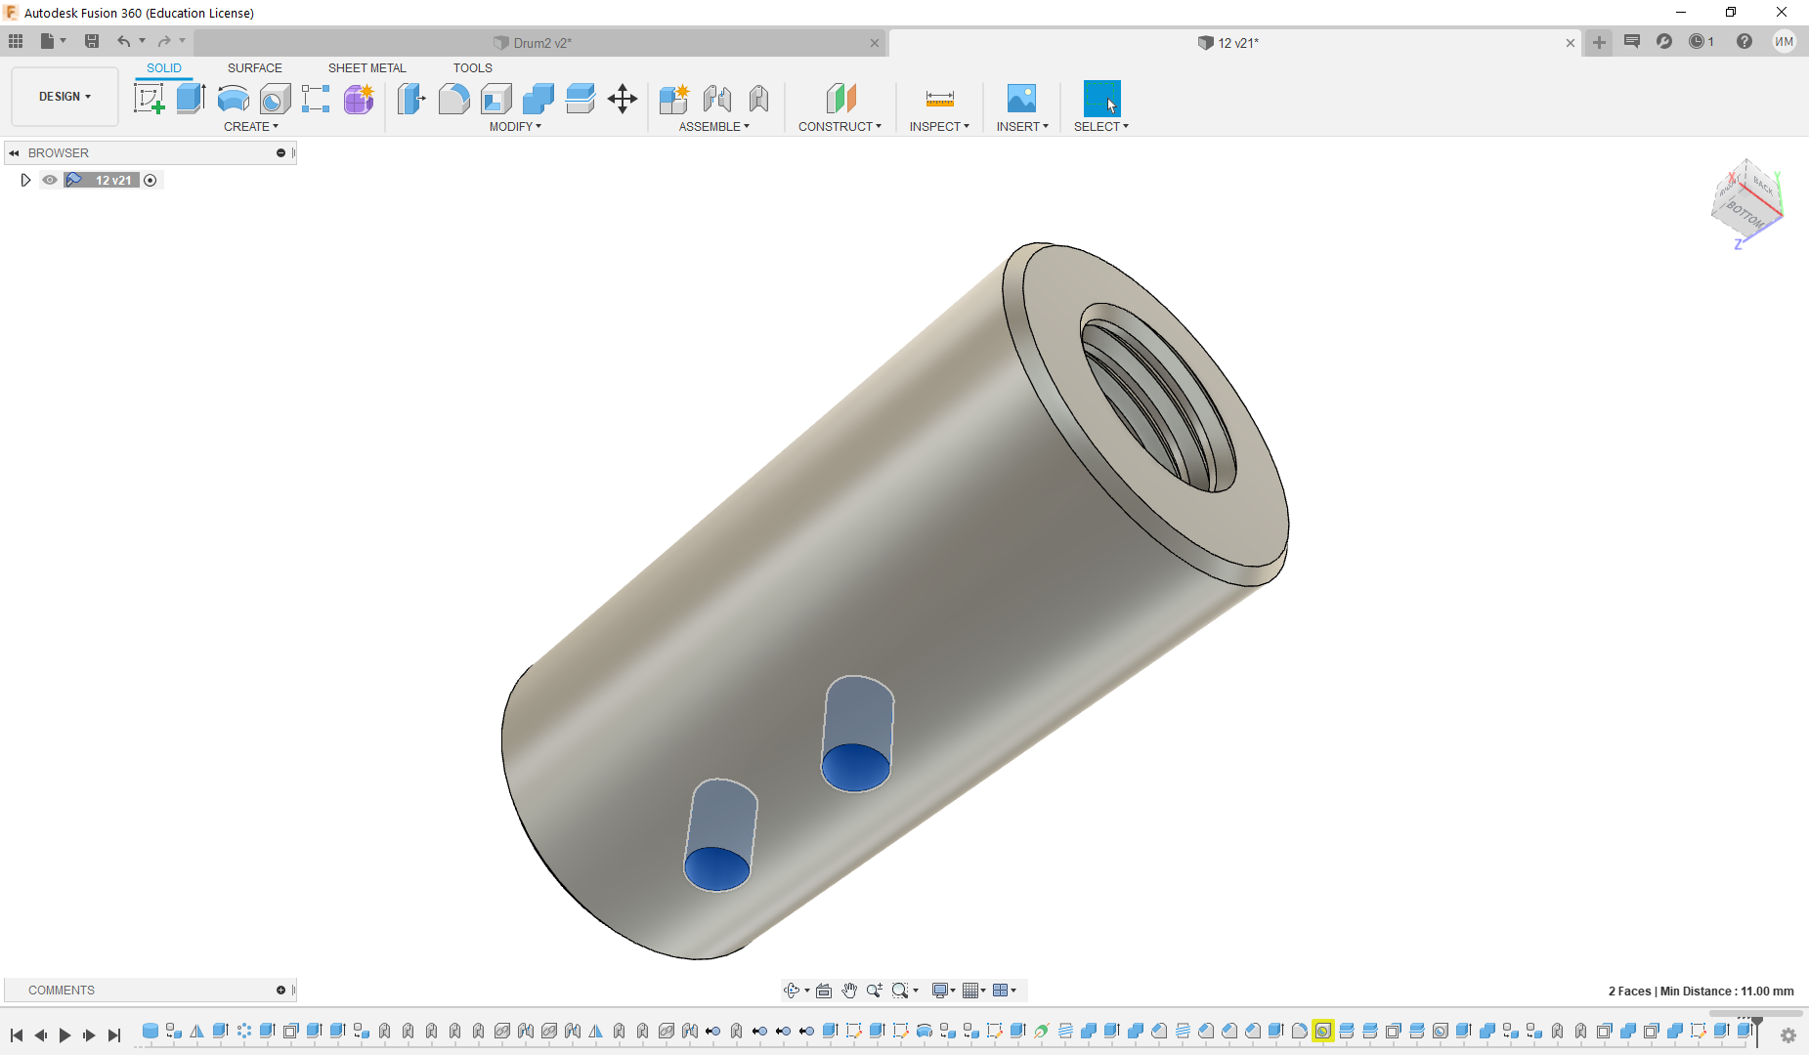Toggle visibility eye of 12 v21
The image size is (1809, 1055).
point(50,180)
